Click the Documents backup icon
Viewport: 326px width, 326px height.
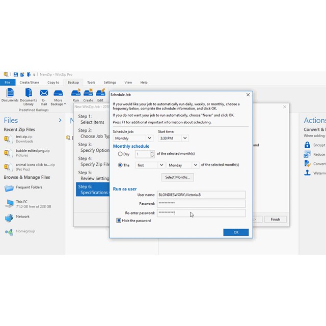tap(10, 93)
